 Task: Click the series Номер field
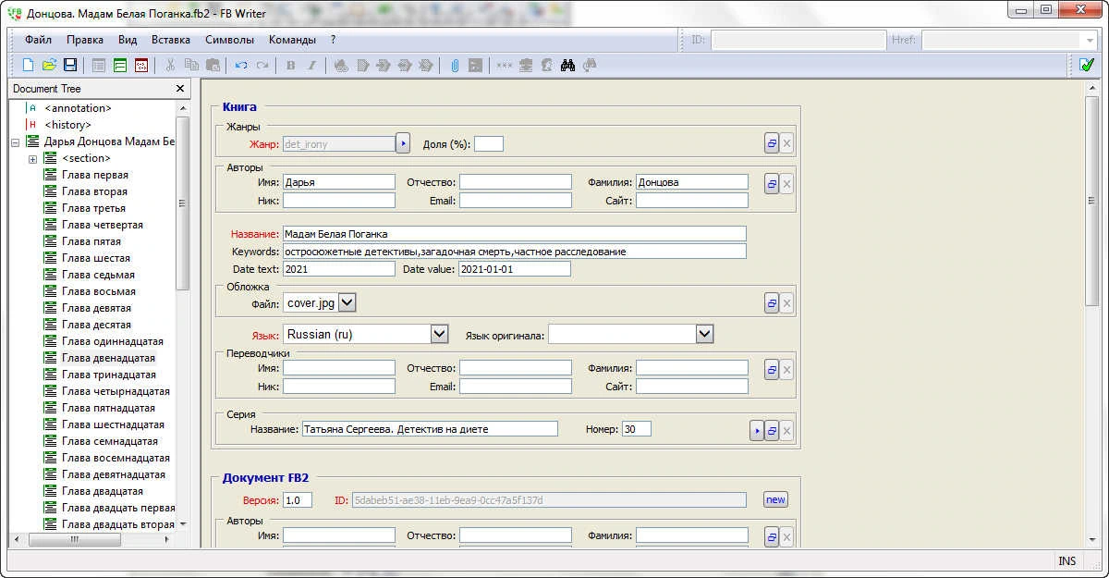636,429
